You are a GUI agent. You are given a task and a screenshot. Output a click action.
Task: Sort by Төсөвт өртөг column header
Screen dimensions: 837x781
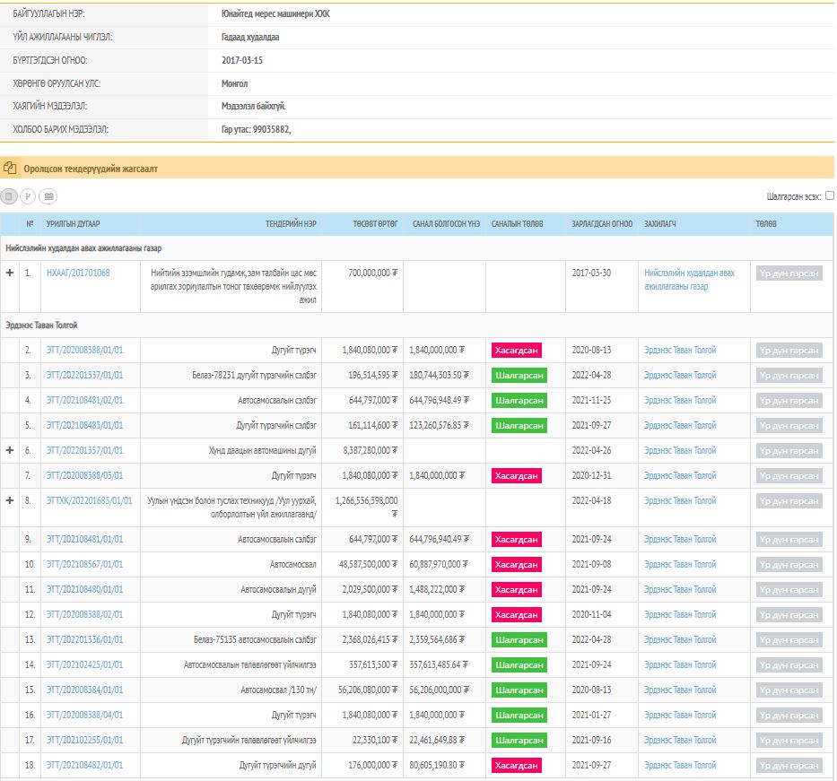click(x=375, y=223)
